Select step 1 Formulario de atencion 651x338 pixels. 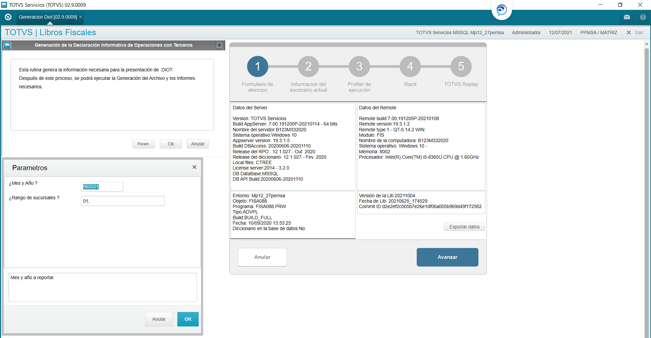[x=258, y=66]
